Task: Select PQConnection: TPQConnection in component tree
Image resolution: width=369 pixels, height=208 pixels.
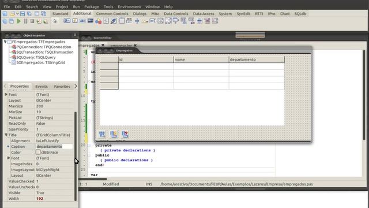Action: (x=44, y=47)
